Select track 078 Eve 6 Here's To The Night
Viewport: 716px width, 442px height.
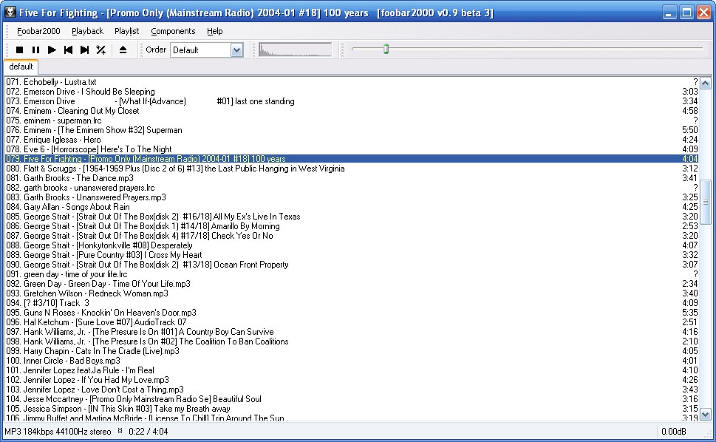[x=351, y=149]
